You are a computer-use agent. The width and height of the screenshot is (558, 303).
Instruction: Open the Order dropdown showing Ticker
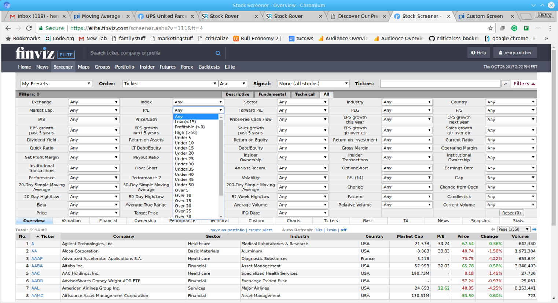pyautogui.click(x=170, y=84)
